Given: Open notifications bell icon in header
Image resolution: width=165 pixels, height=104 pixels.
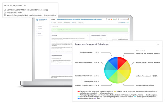Looking at the screenshot, I should (109, 19).
